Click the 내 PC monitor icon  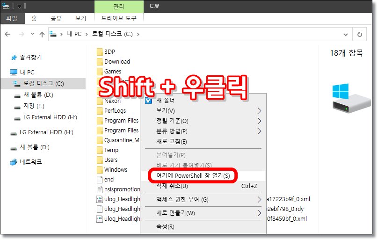[x=14, y=73]
